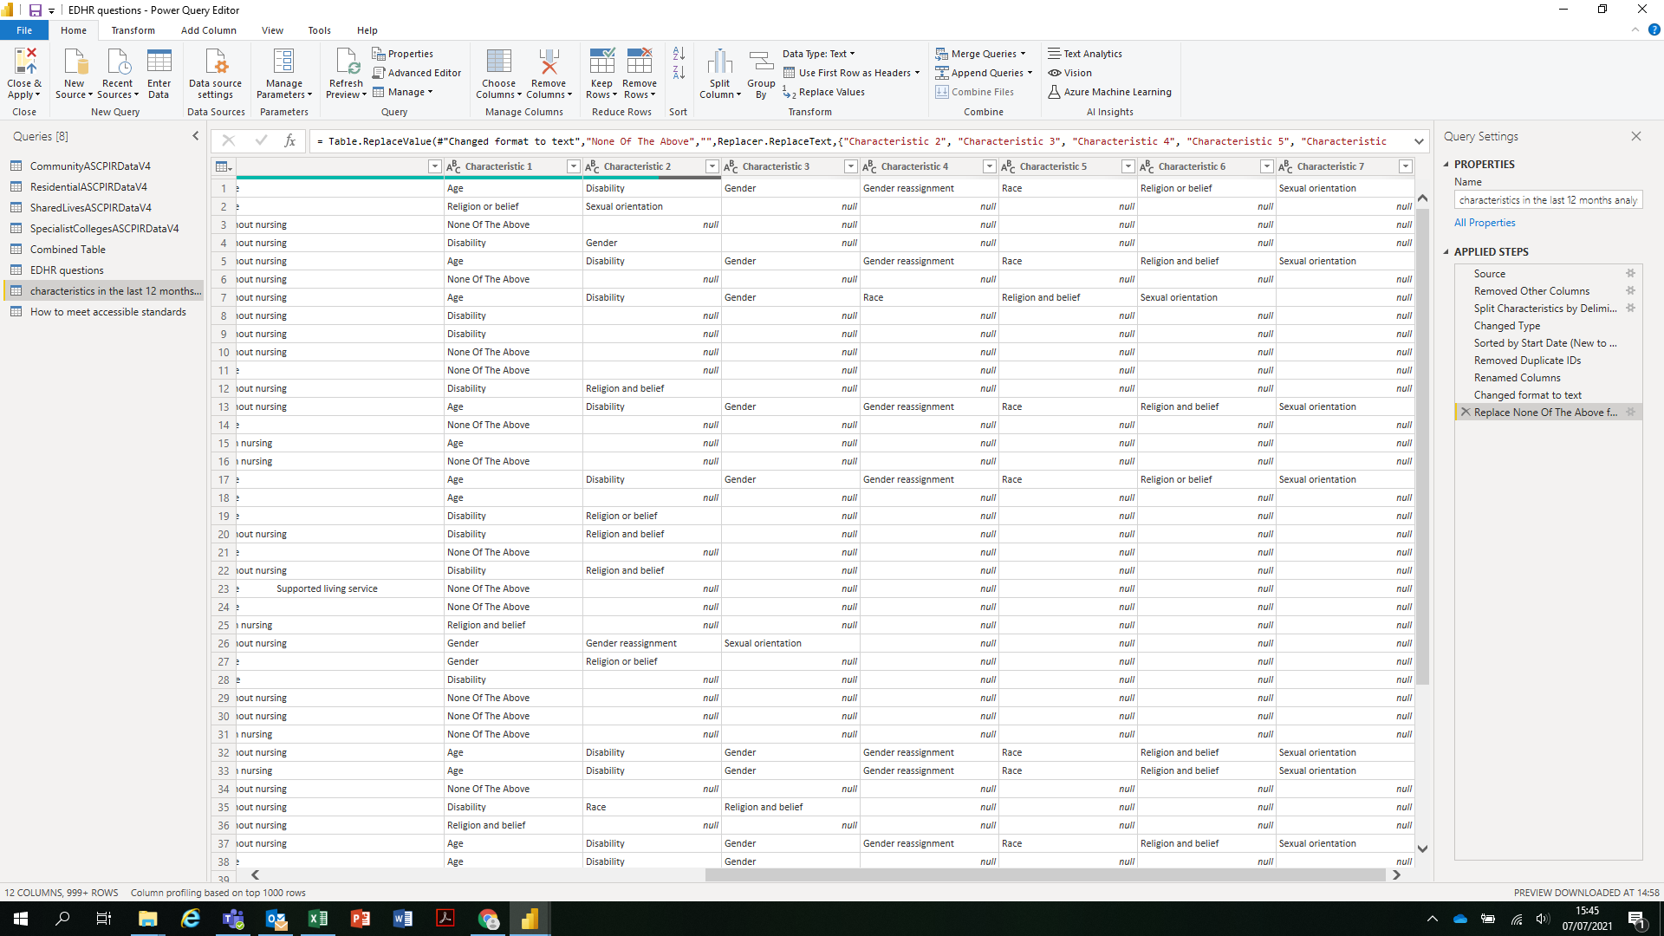This screenshot has height=936, width=1664.
Task: Open the Transform ribbon tab
Action: (133, 30)
